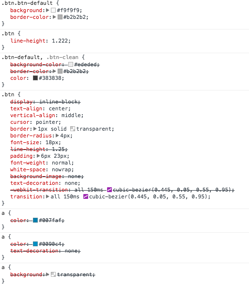Click the active text-decoration property name in .btn
Viewport: 249px width, 285px height.
[x=34, y=183]
